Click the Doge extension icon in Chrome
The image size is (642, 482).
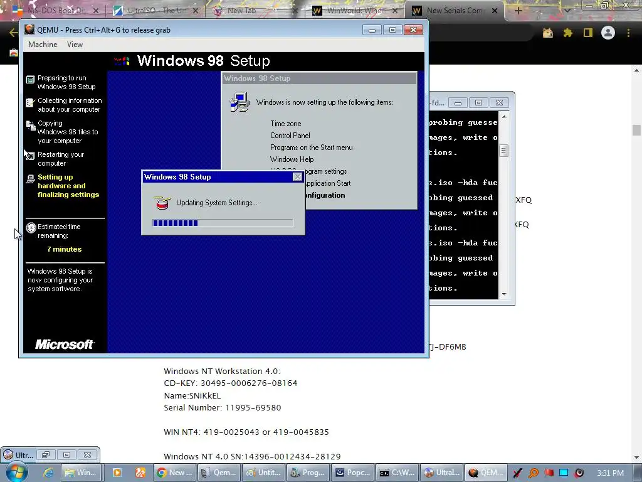[548, 33]
